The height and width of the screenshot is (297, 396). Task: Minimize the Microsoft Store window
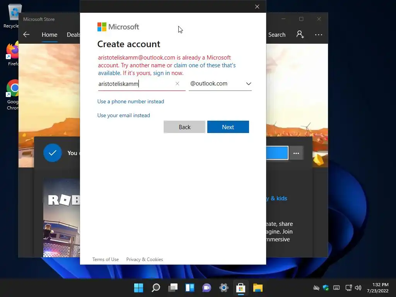point(283,19)
